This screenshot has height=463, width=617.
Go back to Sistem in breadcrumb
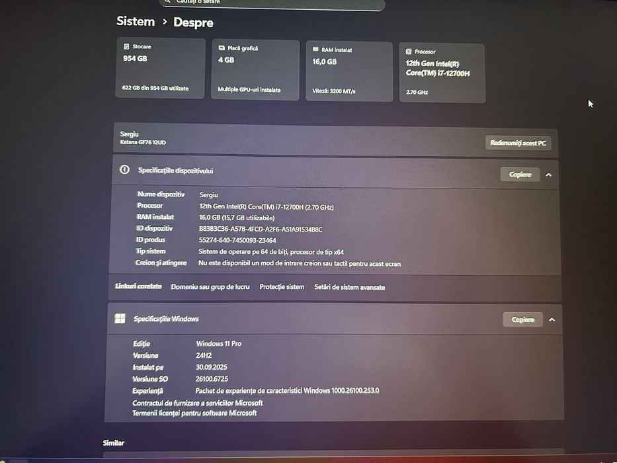pyautogui.click(x=136, y=21)
